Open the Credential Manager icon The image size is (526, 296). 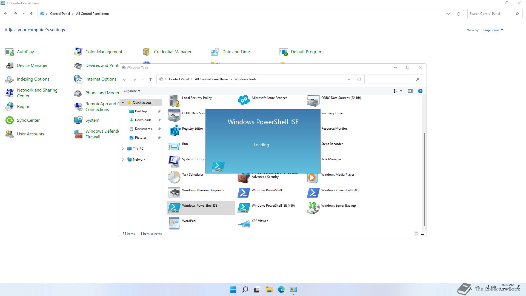(x=146, y=52)
